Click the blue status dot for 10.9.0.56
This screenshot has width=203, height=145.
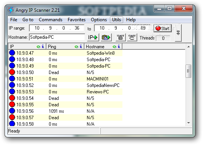point(12,111)
